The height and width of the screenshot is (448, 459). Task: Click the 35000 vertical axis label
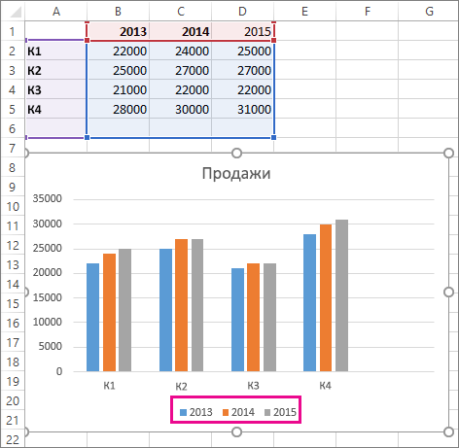(48, 198)
